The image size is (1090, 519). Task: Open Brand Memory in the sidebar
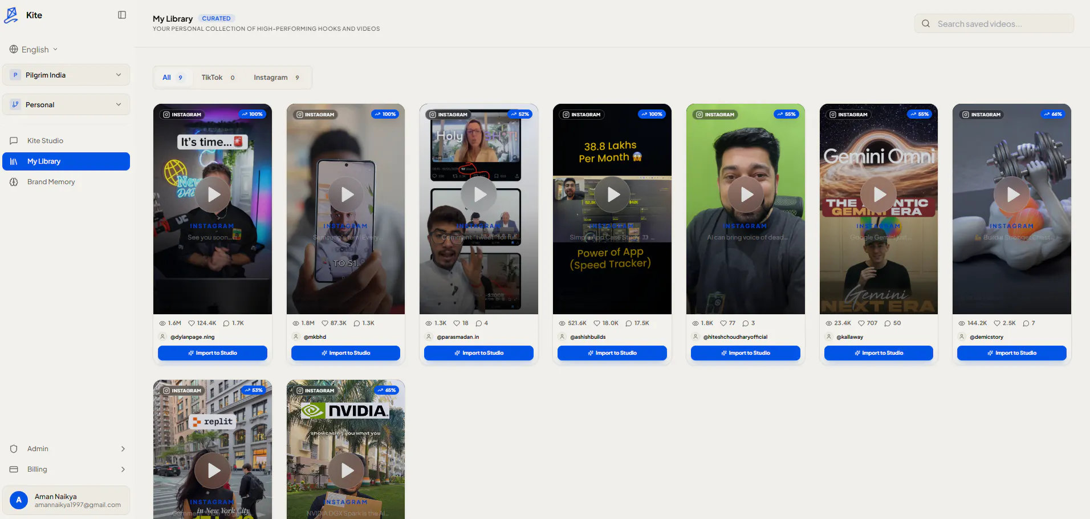66,182
